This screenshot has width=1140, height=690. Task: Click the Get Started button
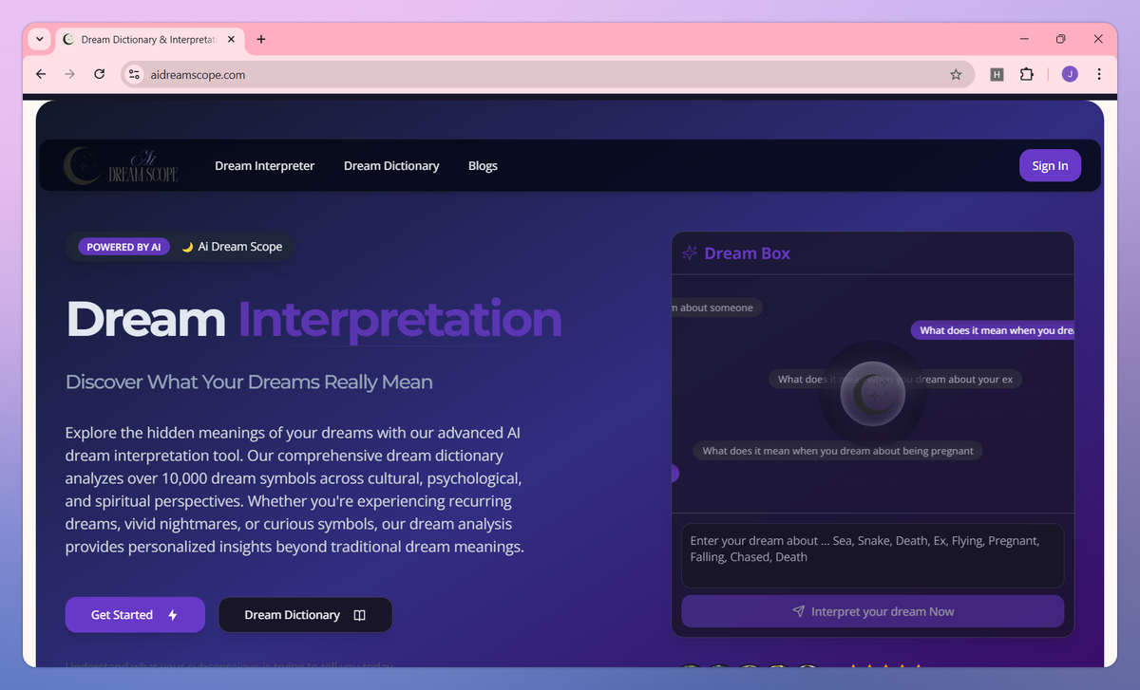[135, 615]
